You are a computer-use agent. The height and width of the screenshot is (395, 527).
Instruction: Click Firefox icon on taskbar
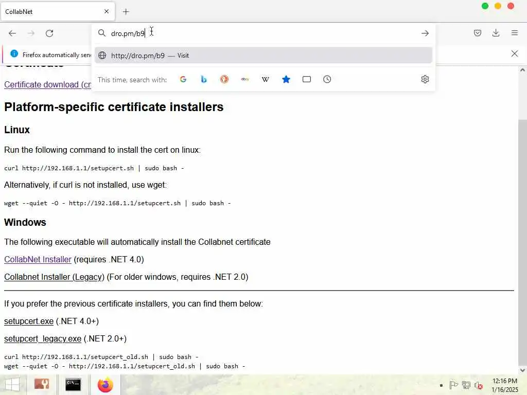click(105, 385)
